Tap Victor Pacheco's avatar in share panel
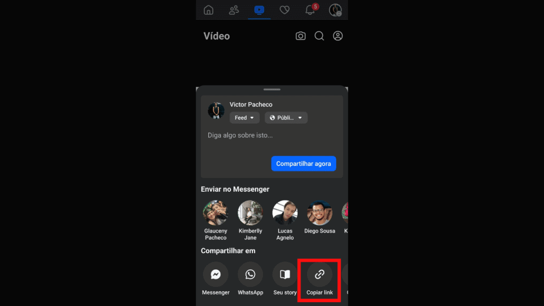 216,110
